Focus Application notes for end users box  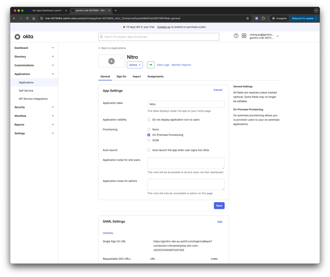[x=186, y=163]
